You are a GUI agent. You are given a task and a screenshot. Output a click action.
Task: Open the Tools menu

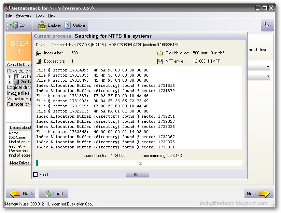tap(40, 15)
